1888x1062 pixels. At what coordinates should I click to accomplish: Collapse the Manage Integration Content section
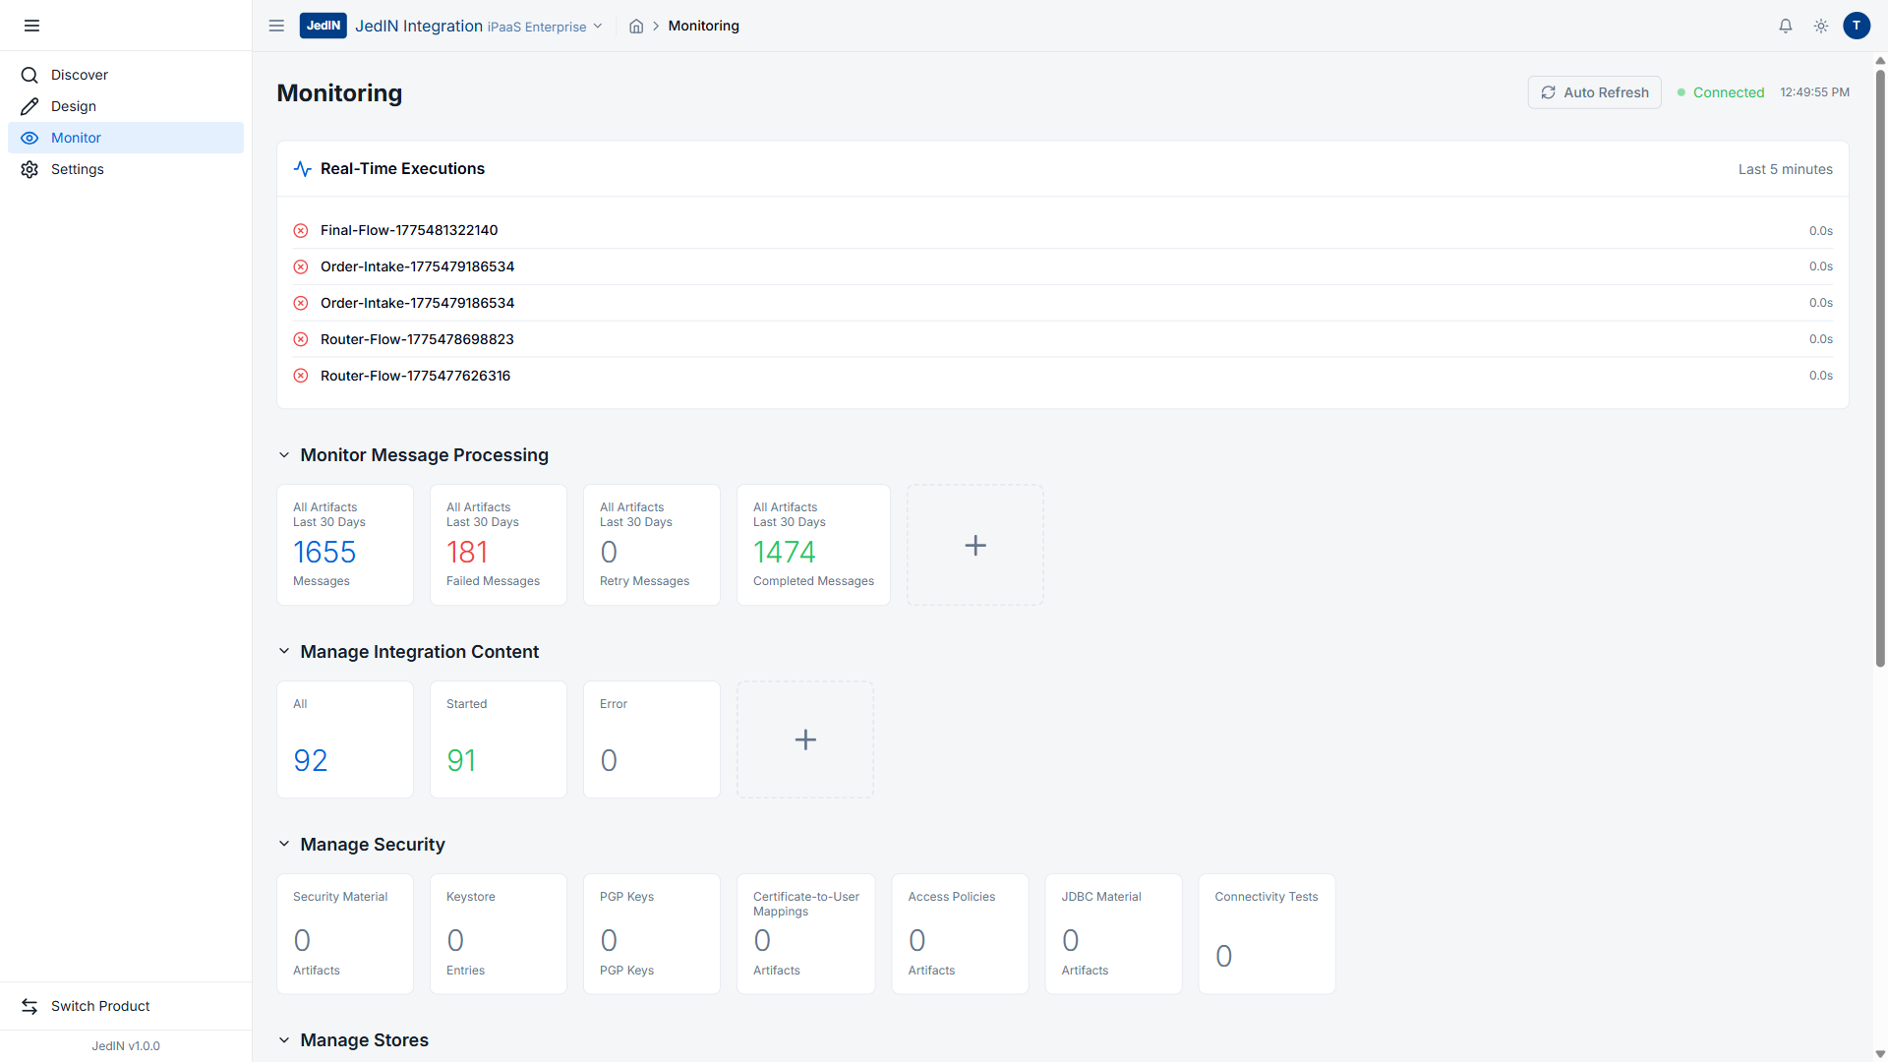[284, 652]
